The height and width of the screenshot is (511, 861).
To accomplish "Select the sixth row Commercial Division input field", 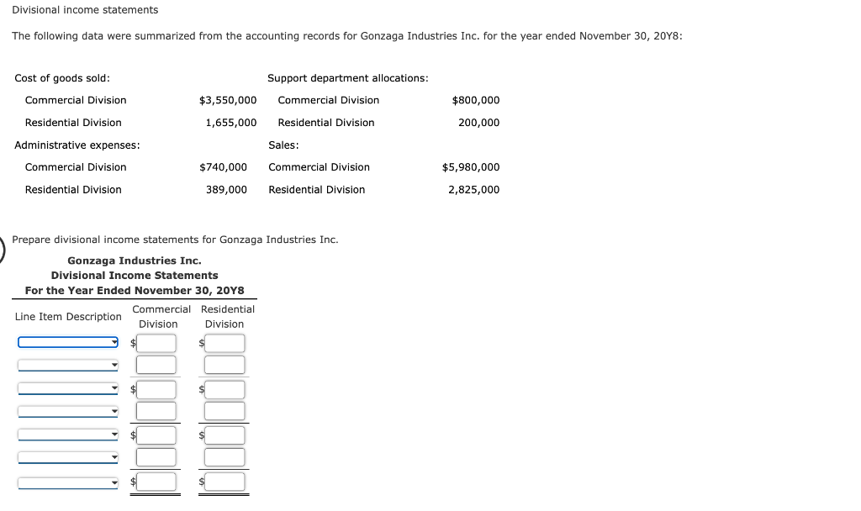I will click(x=158, y=456).
